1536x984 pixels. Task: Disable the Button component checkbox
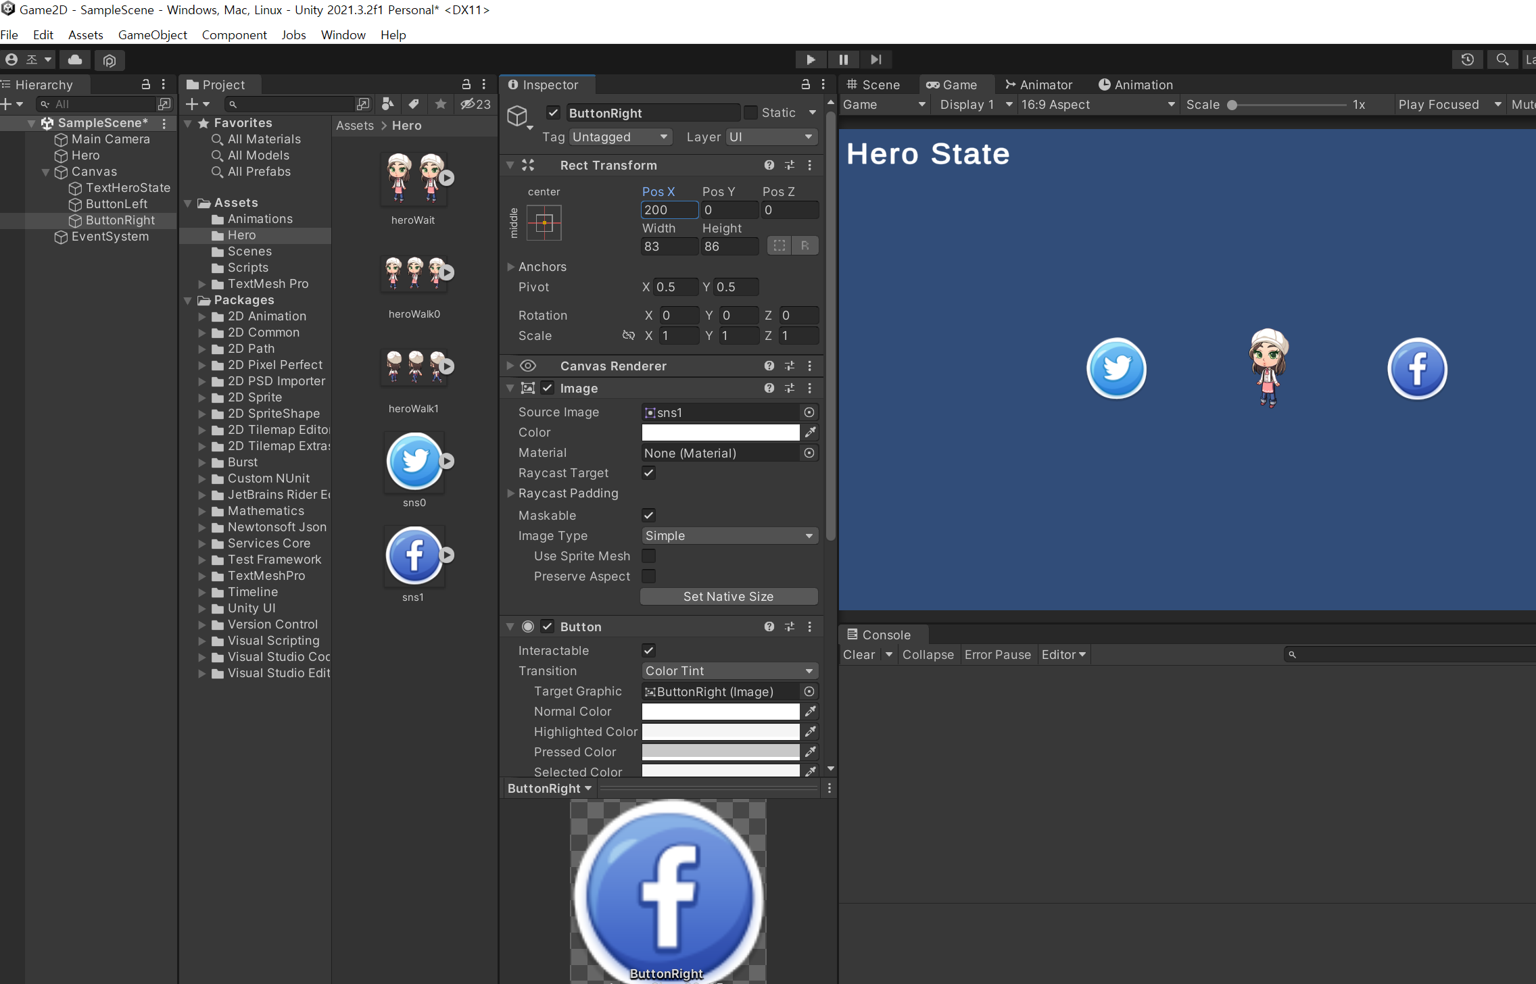548,626
